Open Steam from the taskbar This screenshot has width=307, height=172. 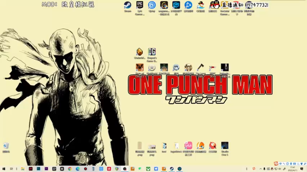pos(172,169)
